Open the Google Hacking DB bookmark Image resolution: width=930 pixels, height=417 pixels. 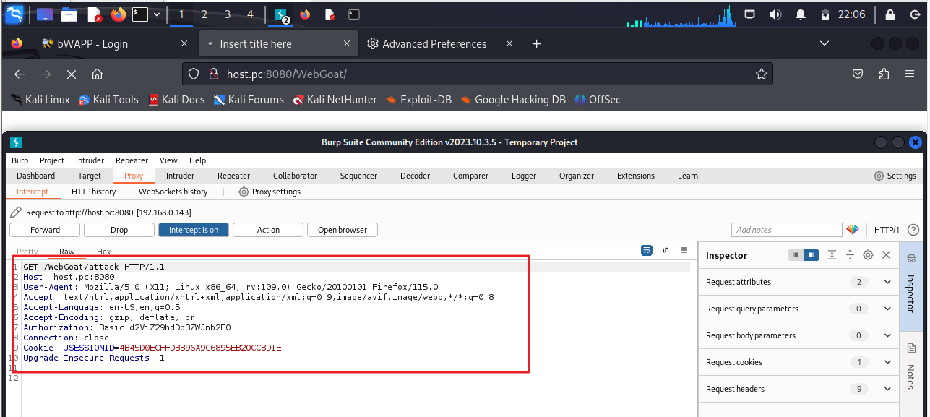(513, 100)
